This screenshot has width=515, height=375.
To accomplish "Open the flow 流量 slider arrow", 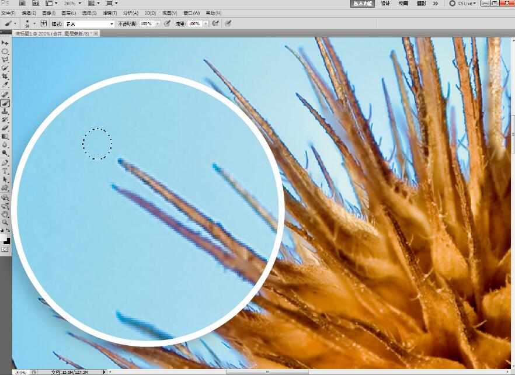I will coord(206,24).
